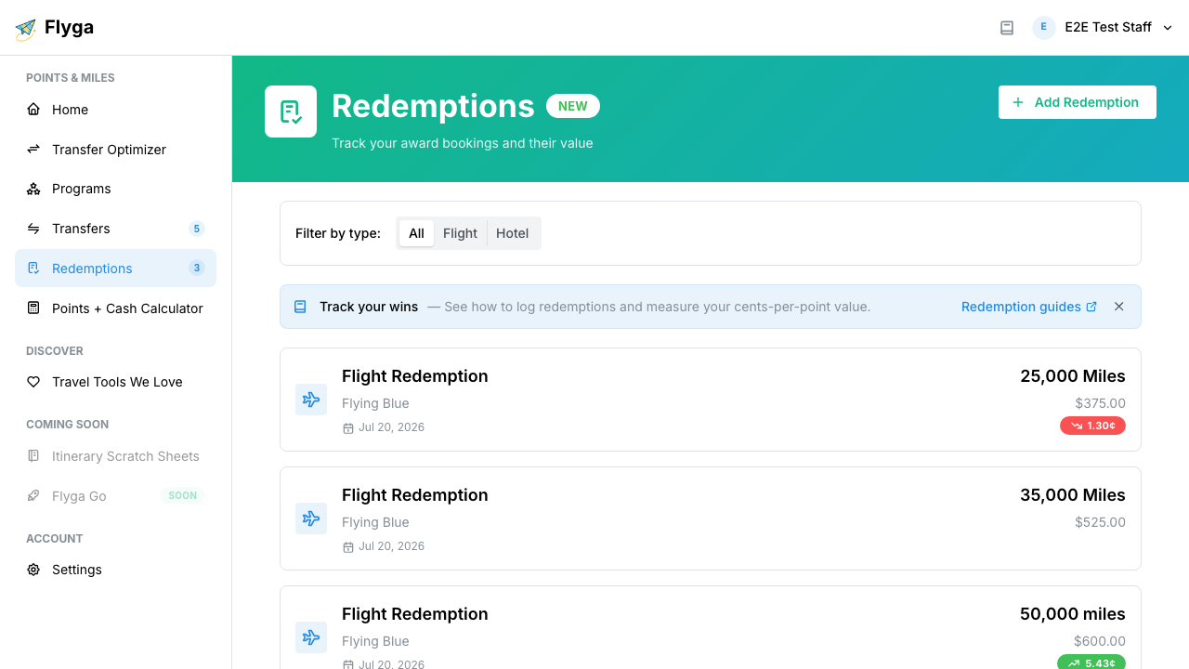Select Points + Cash Calculator
This screenshot has width=1189, height=669.
[115, 308]
